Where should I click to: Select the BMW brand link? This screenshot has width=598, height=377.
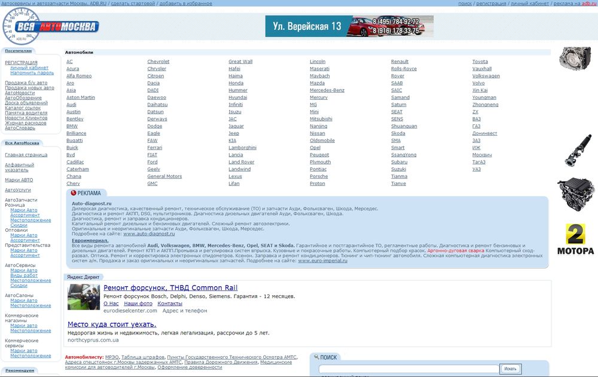72,126
